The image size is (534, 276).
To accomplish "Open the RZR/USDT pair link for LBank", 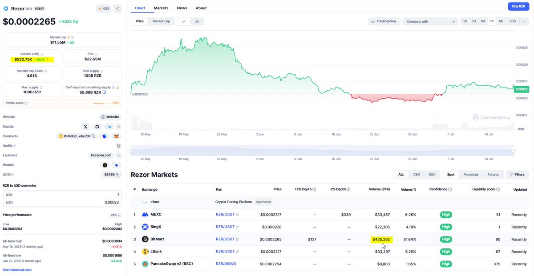I will point(227,252).
